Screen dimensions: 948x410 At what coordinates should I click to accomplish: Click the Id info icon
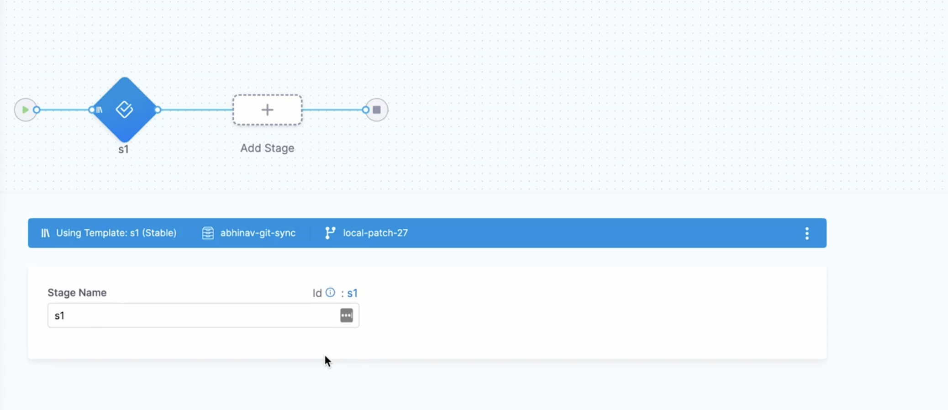[330, 293]
